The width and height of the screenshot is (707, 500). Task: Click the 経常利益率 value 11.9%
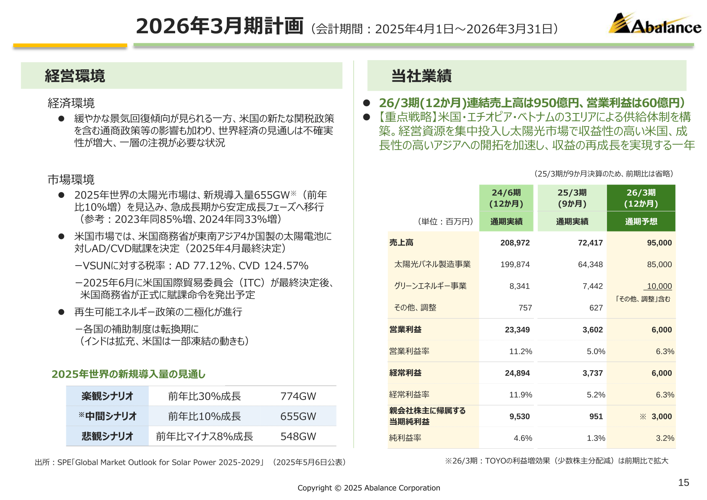click(520, 395)
